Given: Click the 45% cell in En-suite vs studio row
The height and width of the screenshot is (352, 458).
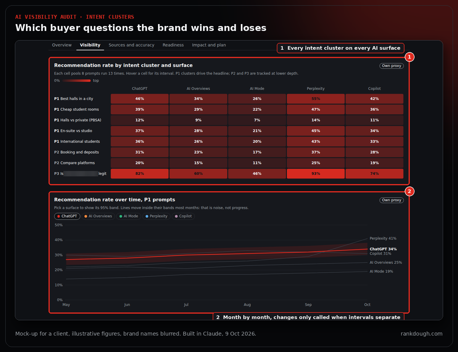Looking at the screenshot, I should click(x=316, y=131).
